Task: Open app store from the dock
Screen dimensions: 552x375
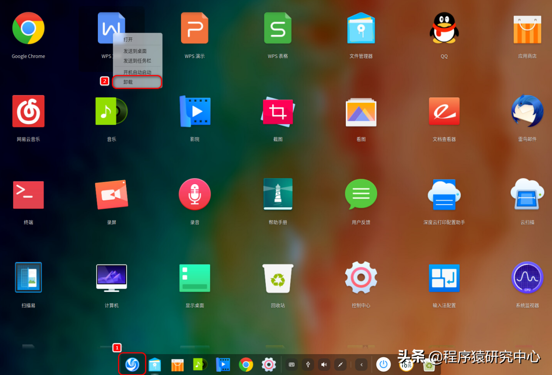Action: [177, 365]
